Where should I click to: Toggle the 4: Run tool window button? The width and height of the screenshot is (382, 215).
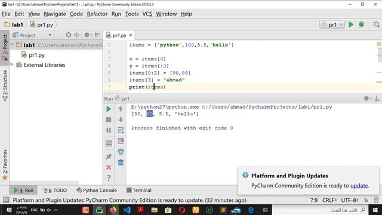tap(23, 190)
